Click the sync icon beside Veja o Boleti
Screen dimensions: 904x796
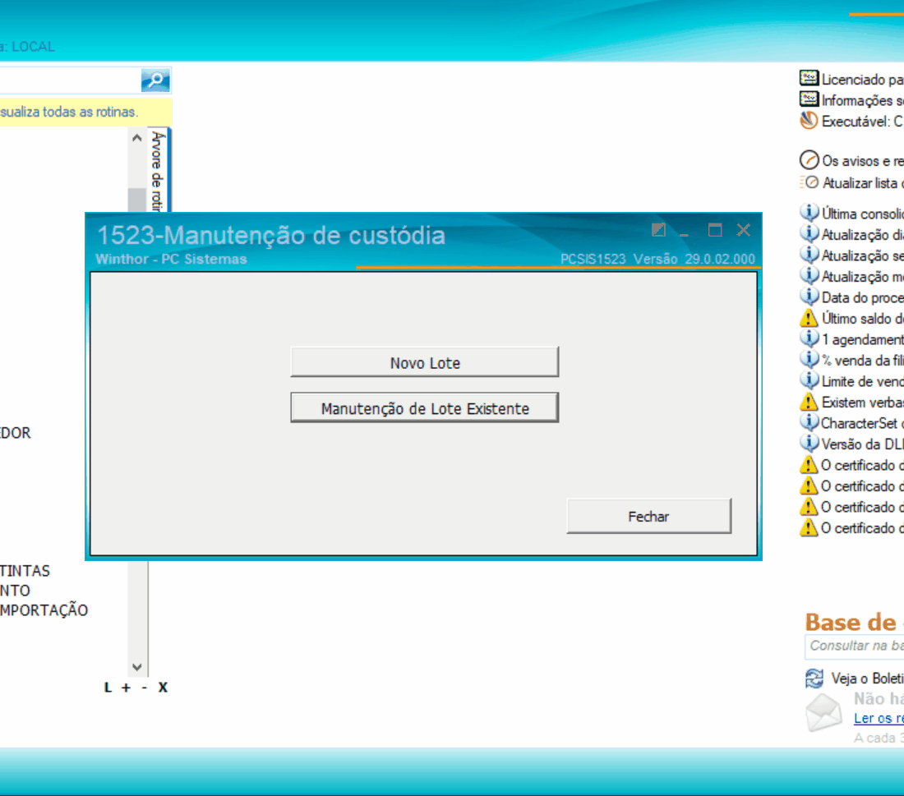tap(814, 679)
